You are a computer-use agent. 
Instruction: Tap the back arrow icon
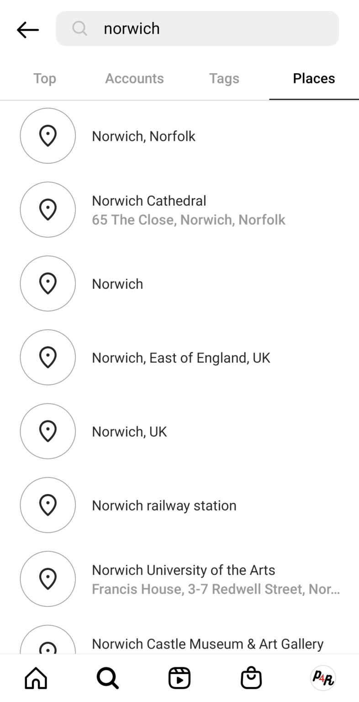[x=28, y=30]
